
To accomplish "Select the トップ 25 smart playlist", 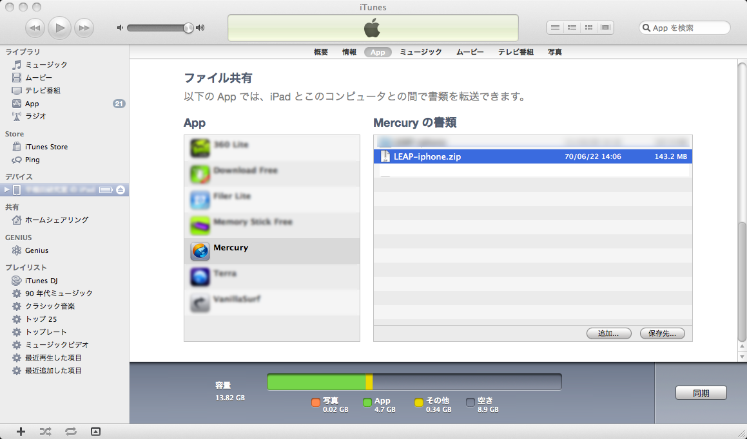I will (34, 319).
